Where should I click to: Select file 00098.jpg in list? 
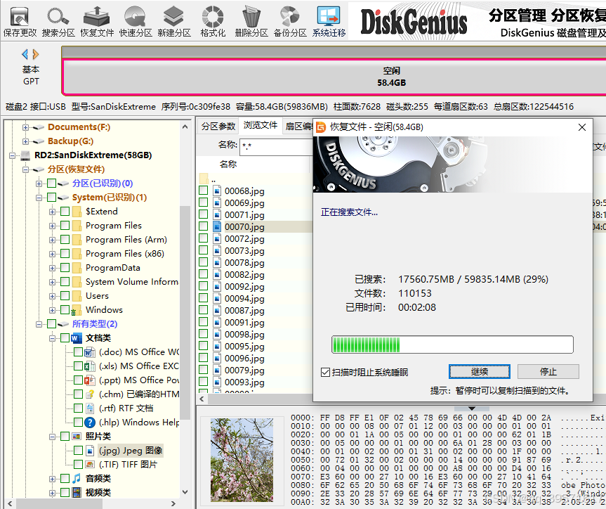click(244, 335)
